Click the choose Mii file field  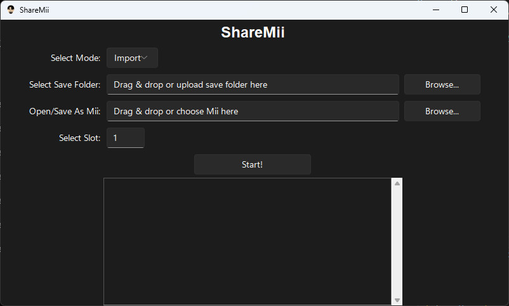[253, 111]
